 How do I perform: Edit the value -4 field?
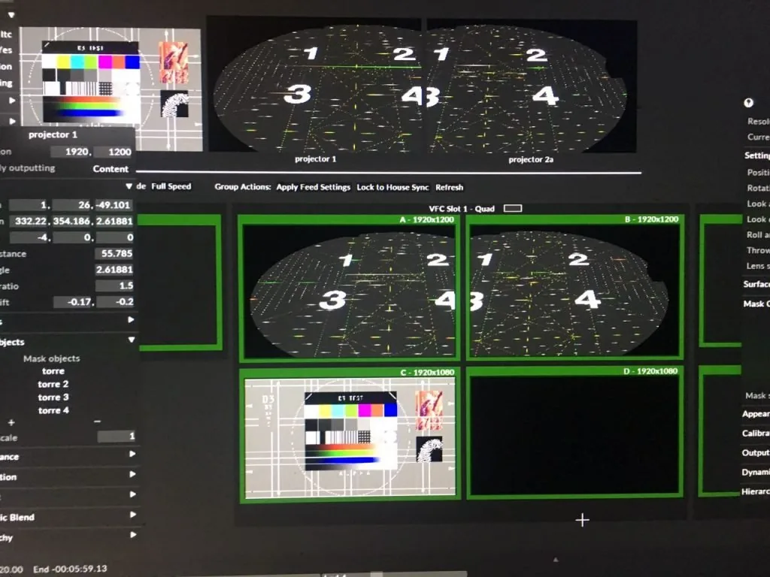30,237
